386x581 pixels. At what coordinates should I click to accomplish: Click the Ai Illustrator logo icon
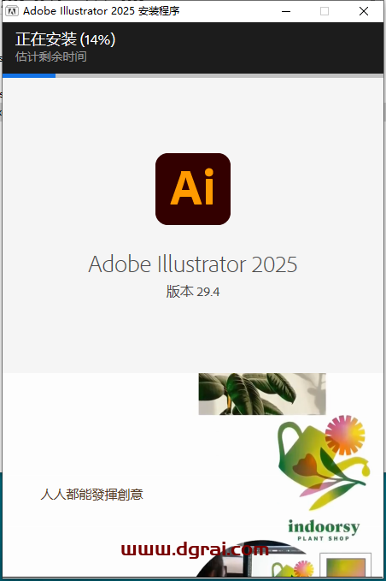193,189
